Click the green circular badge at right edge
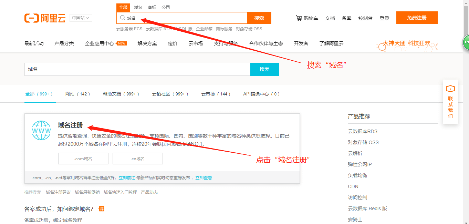 point(466,42)
